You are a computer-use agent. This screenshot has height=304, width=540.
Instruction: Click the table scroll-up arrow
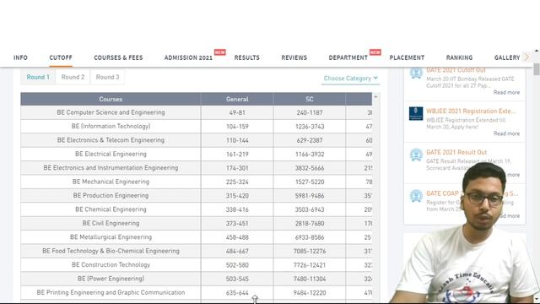[x=375, y=97]
